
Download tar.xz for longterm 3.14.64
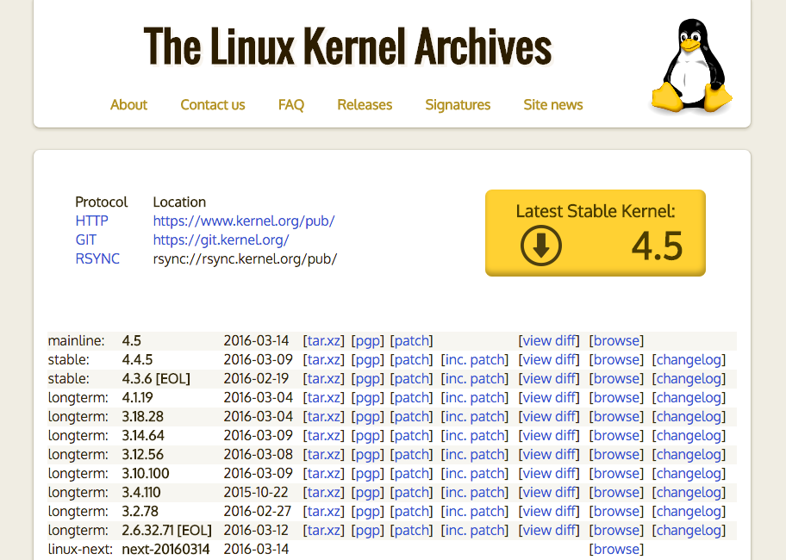coord(323,436)
